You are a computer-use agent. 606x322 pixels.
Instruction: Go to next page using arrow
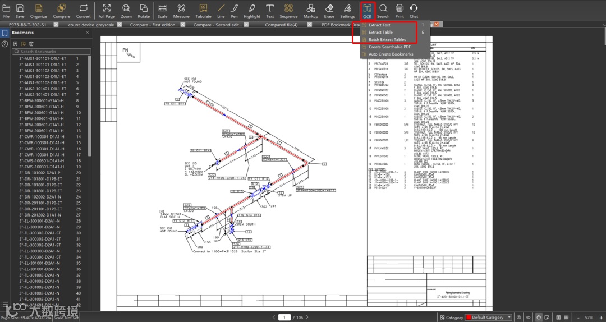307,318
